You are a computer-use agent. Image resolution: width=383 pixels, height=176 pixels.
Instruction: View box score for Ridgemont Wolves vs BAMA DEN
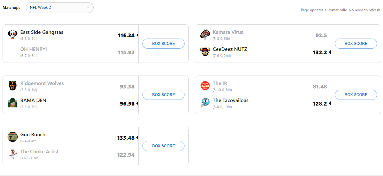click(x=163, y=95)
